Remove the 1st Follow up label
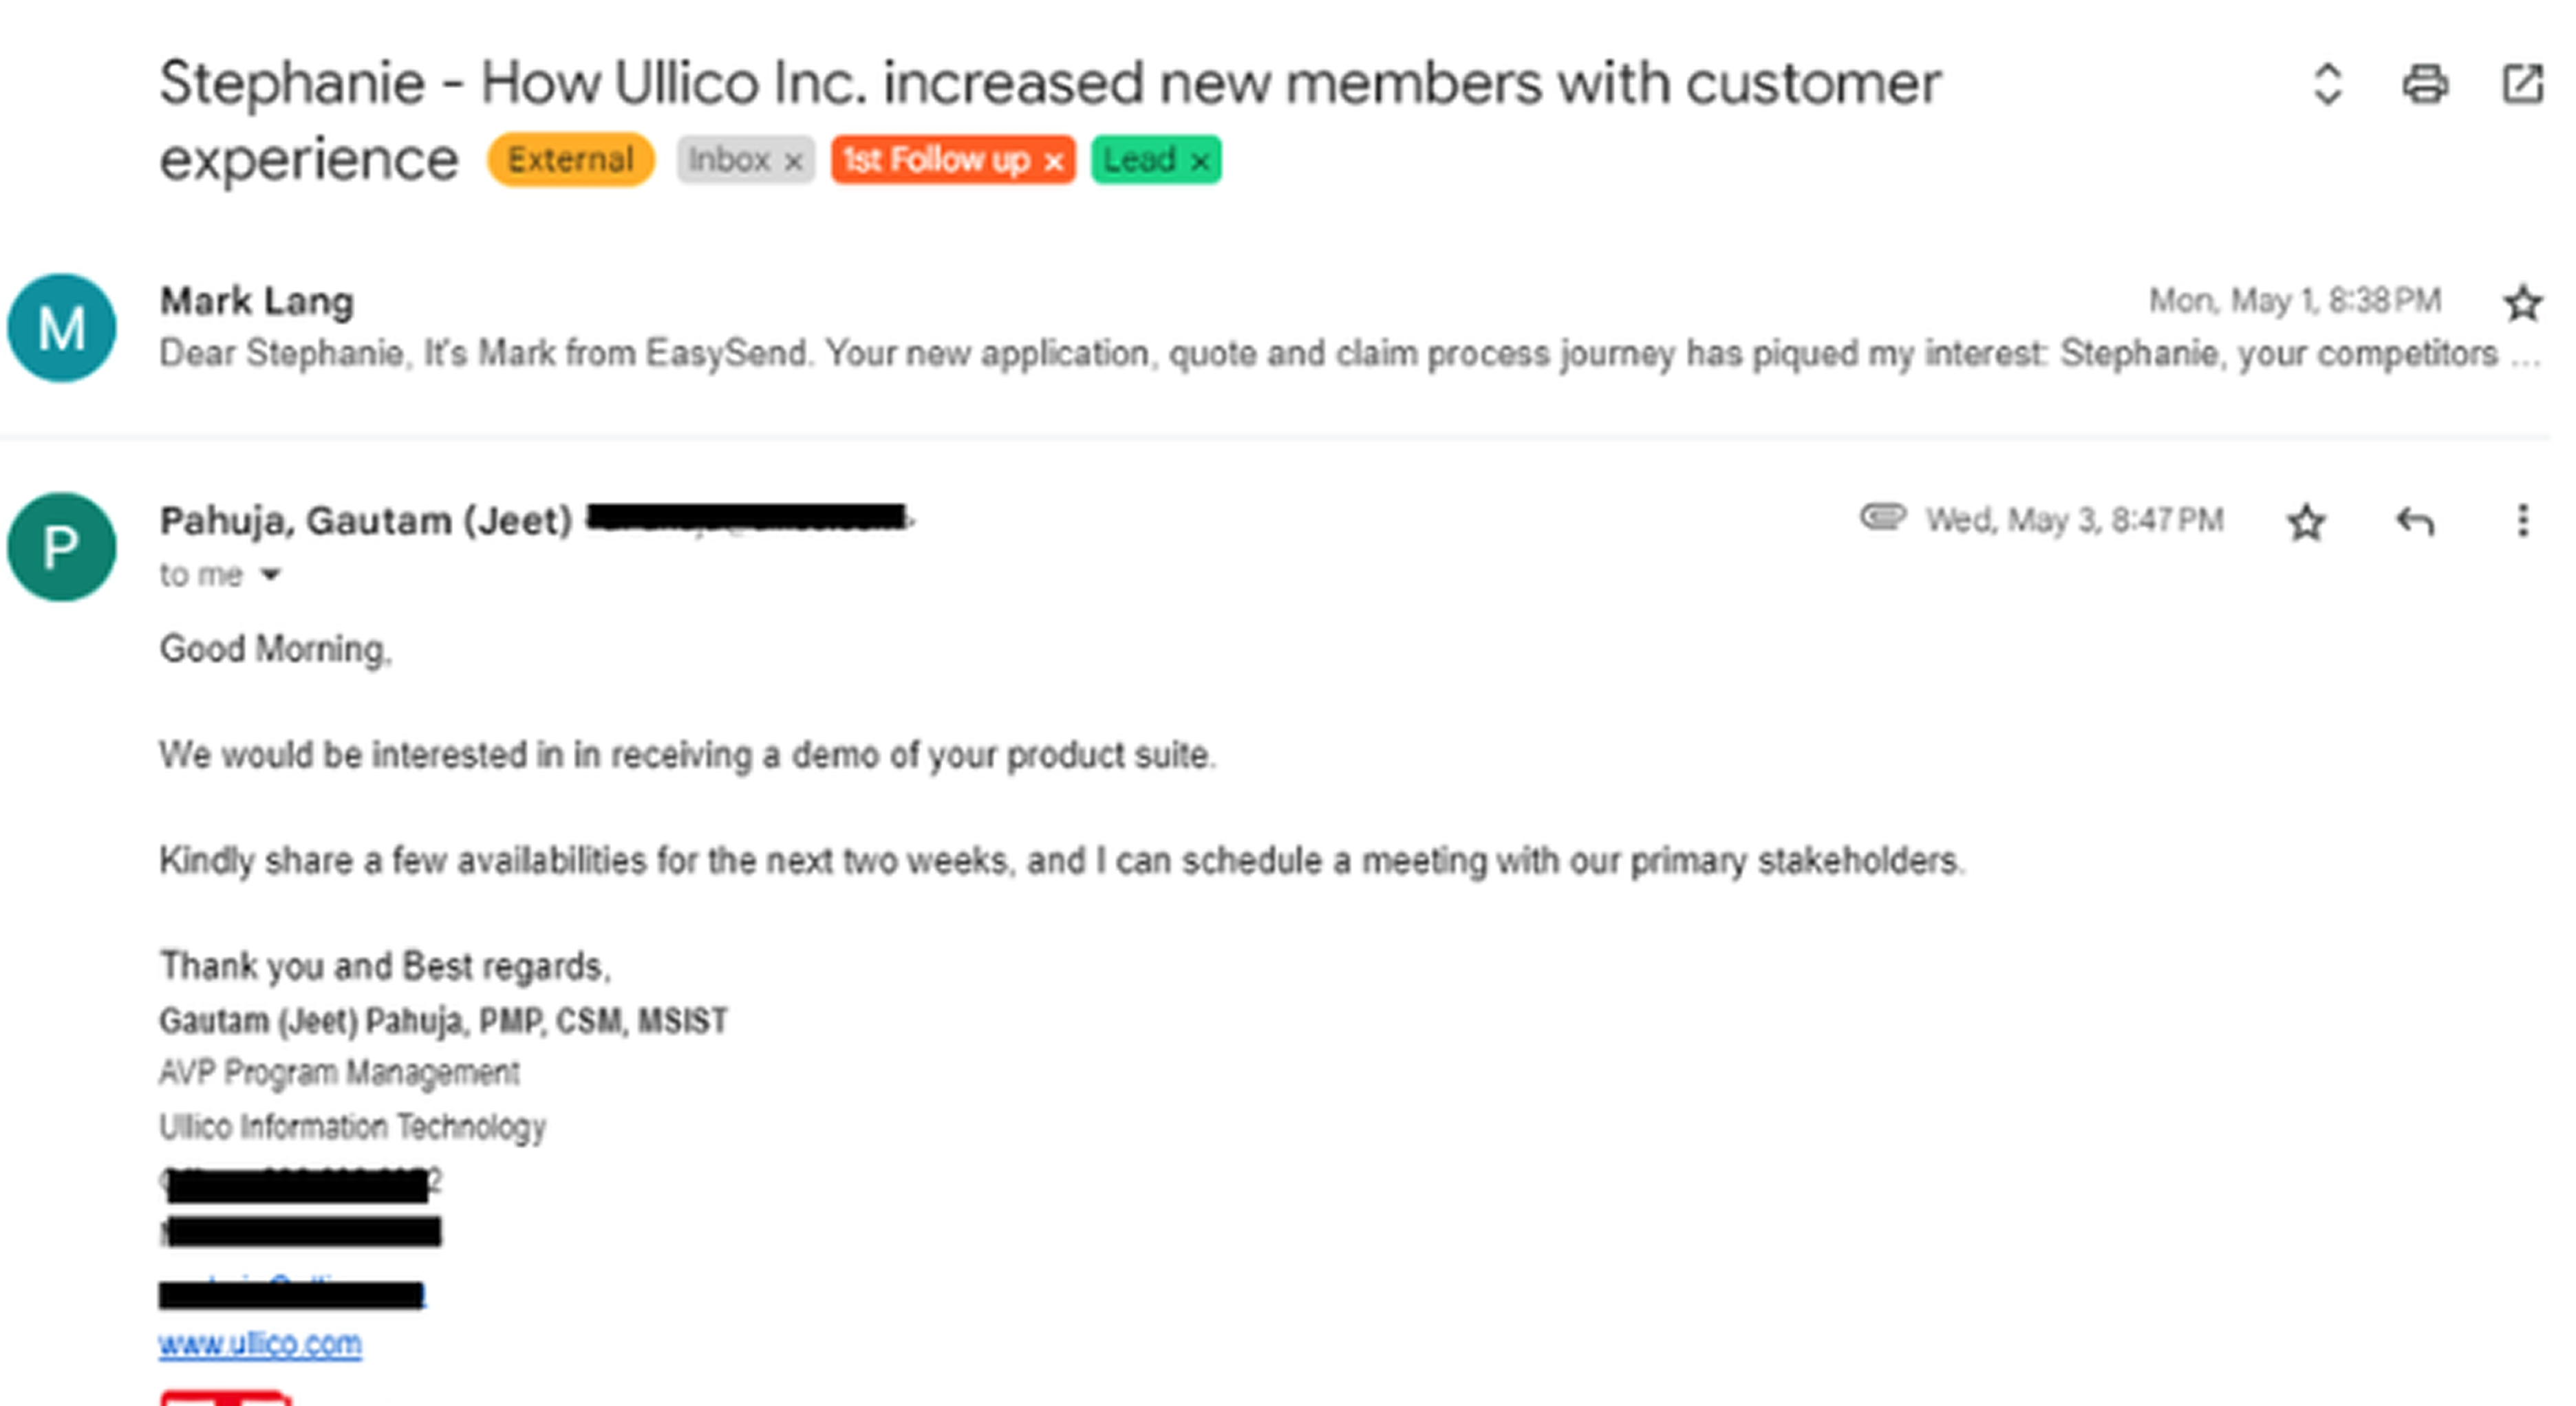This screenshot has width=2576, height=1406. click(x=1053, y=162)
